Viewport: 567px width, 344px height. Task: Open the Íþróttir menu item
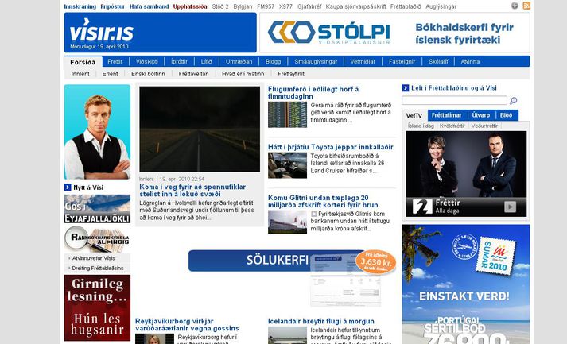pos(180,62)
